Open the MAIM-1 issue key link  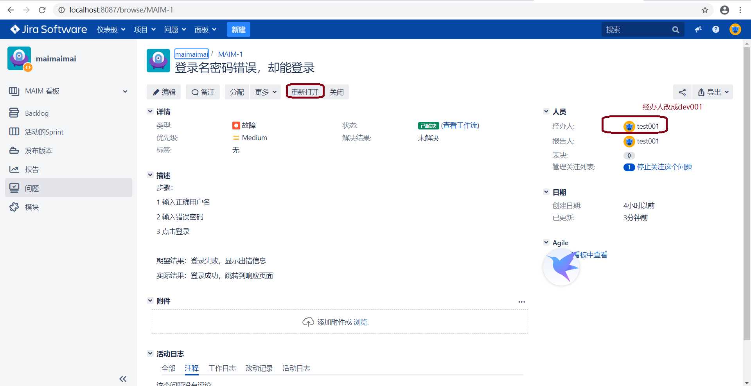click(x=230, y=54)
